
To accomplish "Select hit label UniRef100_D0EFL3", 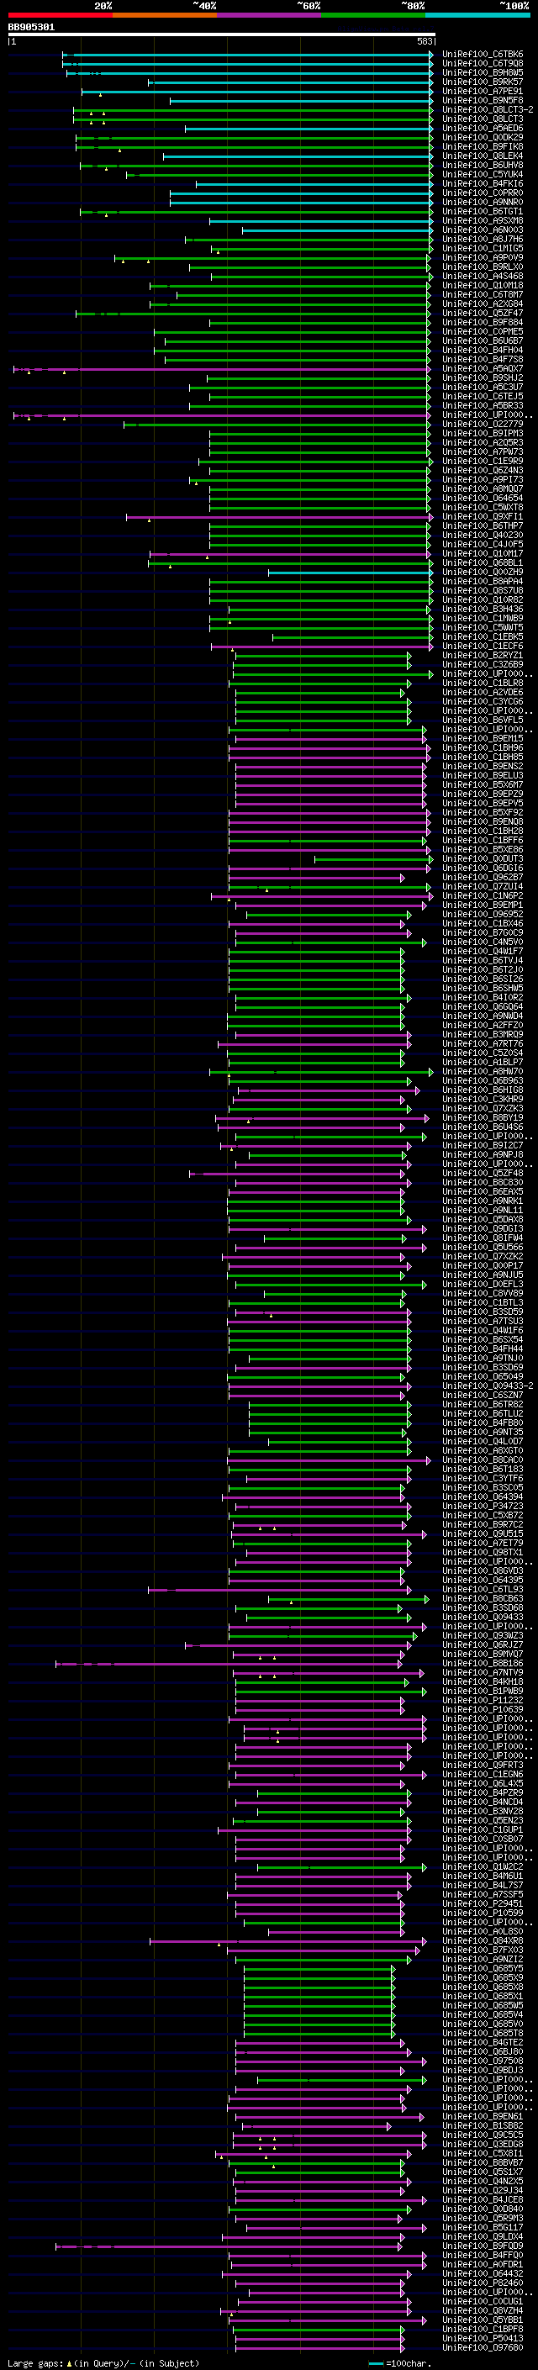I will click(483, 1285).
